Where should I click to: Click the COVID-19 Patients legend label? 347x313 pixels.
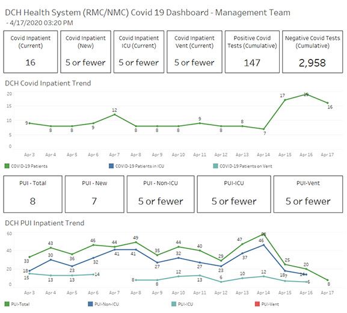(29, 166)
